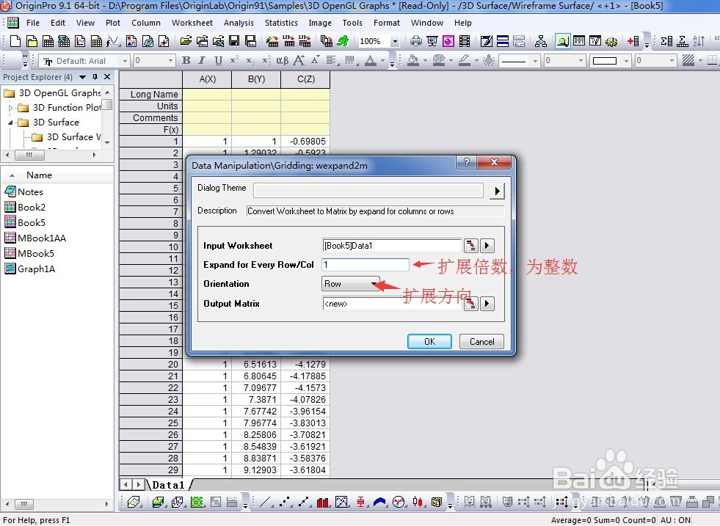Click the film strip video builder icon

tap(465, 41)
